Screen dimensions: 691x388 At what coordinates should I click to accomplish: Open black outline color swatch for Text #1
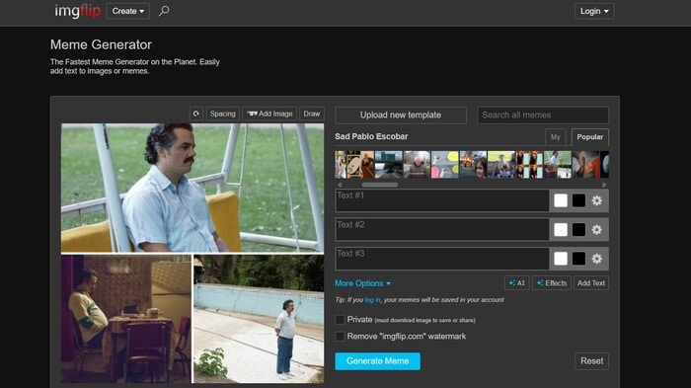click(x=578, y=200)
